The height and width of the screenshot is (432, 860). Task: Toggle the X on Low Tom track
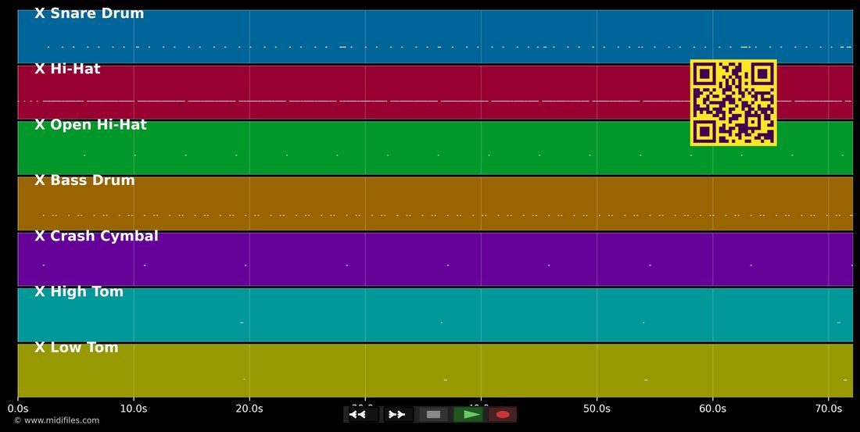(x=40, y=347)
